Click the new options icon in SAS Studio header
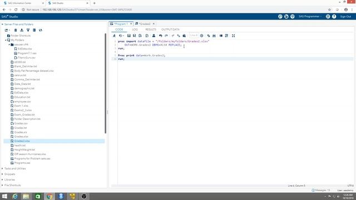This screenshot has height=200, width=356. click(293, 17)
